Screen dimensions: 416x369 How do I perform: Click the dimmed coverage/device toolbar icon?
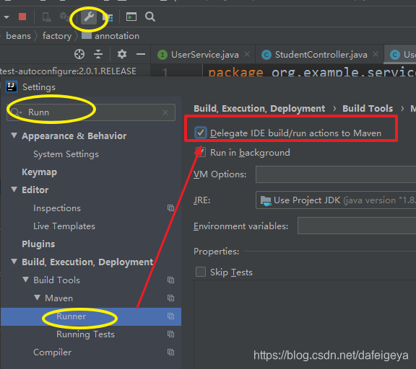point(47,17)
